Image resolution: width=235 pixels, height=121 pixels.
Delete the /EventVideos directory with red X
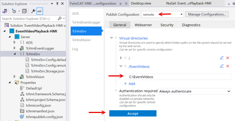(x=228, y=66)
